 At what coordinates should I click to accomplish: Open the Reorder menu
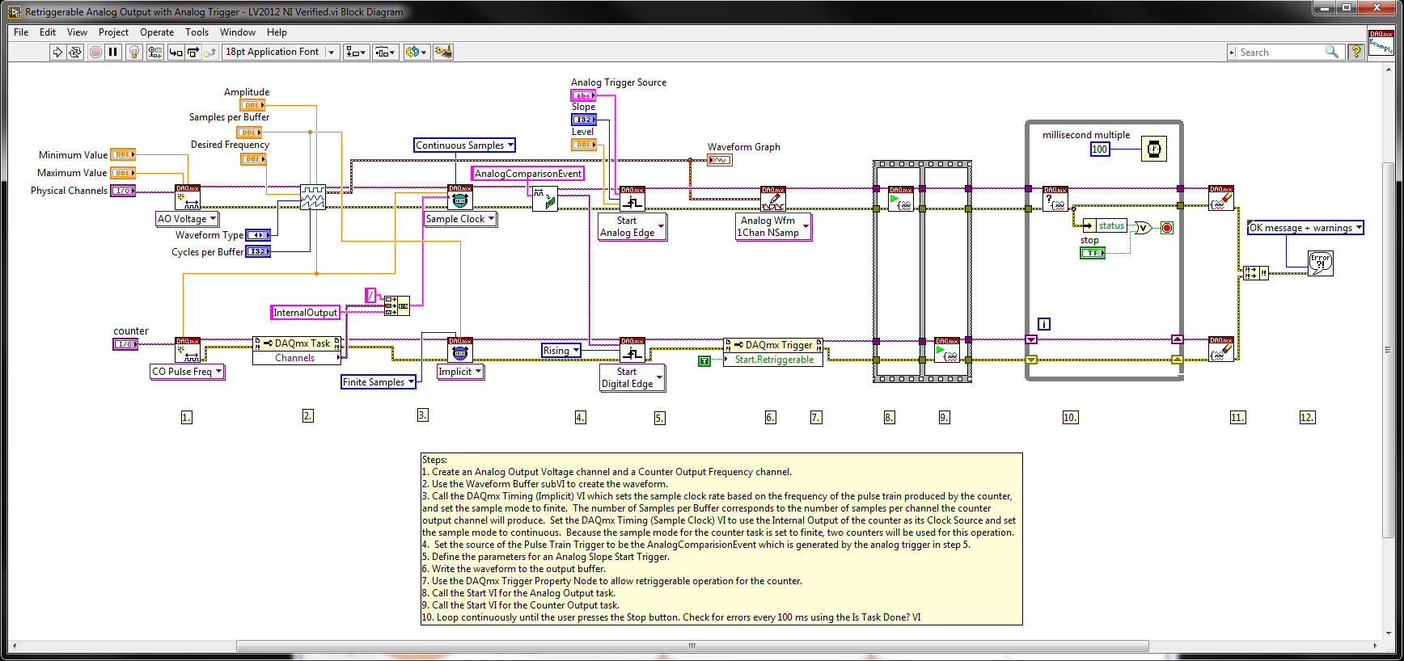[x=416, y=52]
